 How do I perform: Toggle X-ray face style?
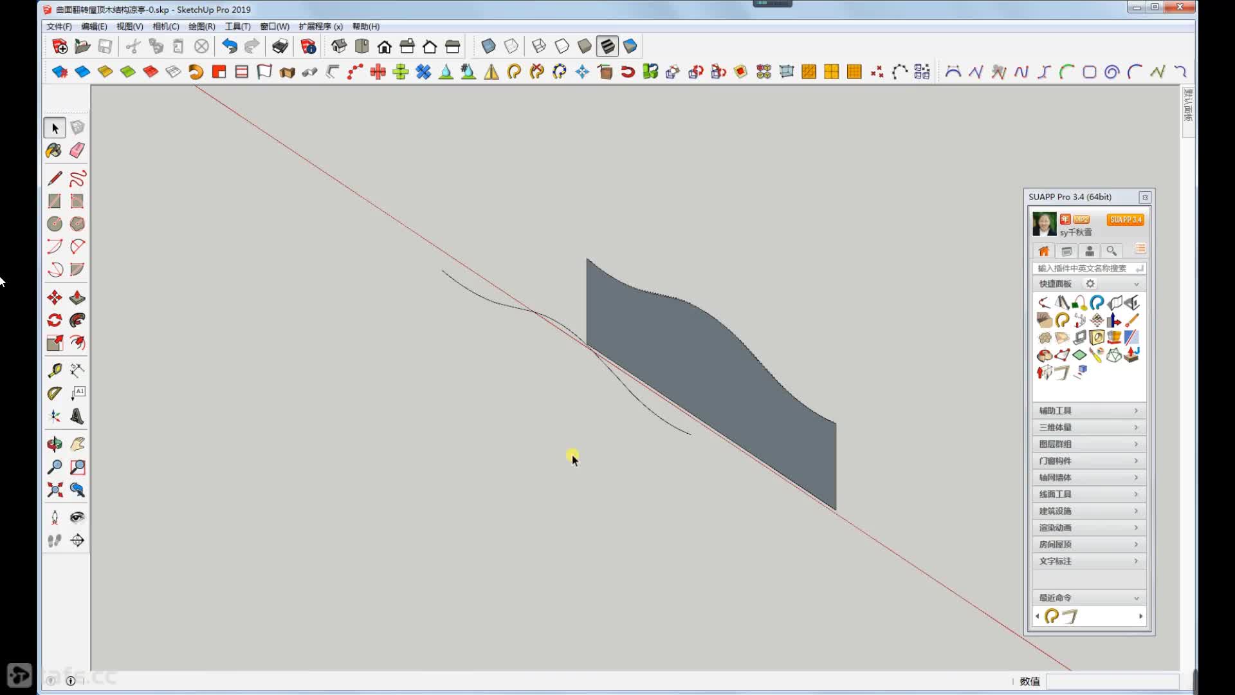489,46
